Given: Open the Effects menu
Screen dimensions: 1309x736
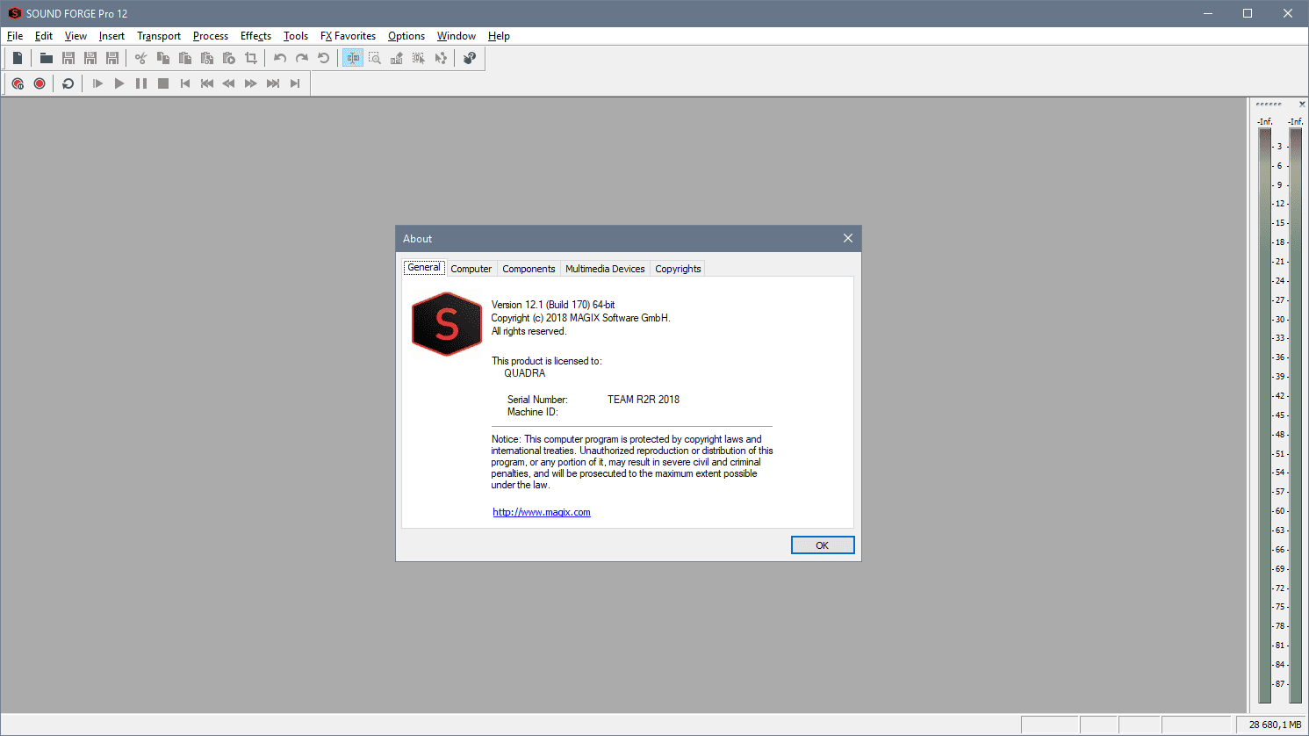Looking at the screenshot, I should (x=255, y=36).
